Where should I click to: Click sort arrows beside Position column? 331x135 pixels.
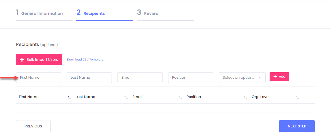[x=245, y=97]
